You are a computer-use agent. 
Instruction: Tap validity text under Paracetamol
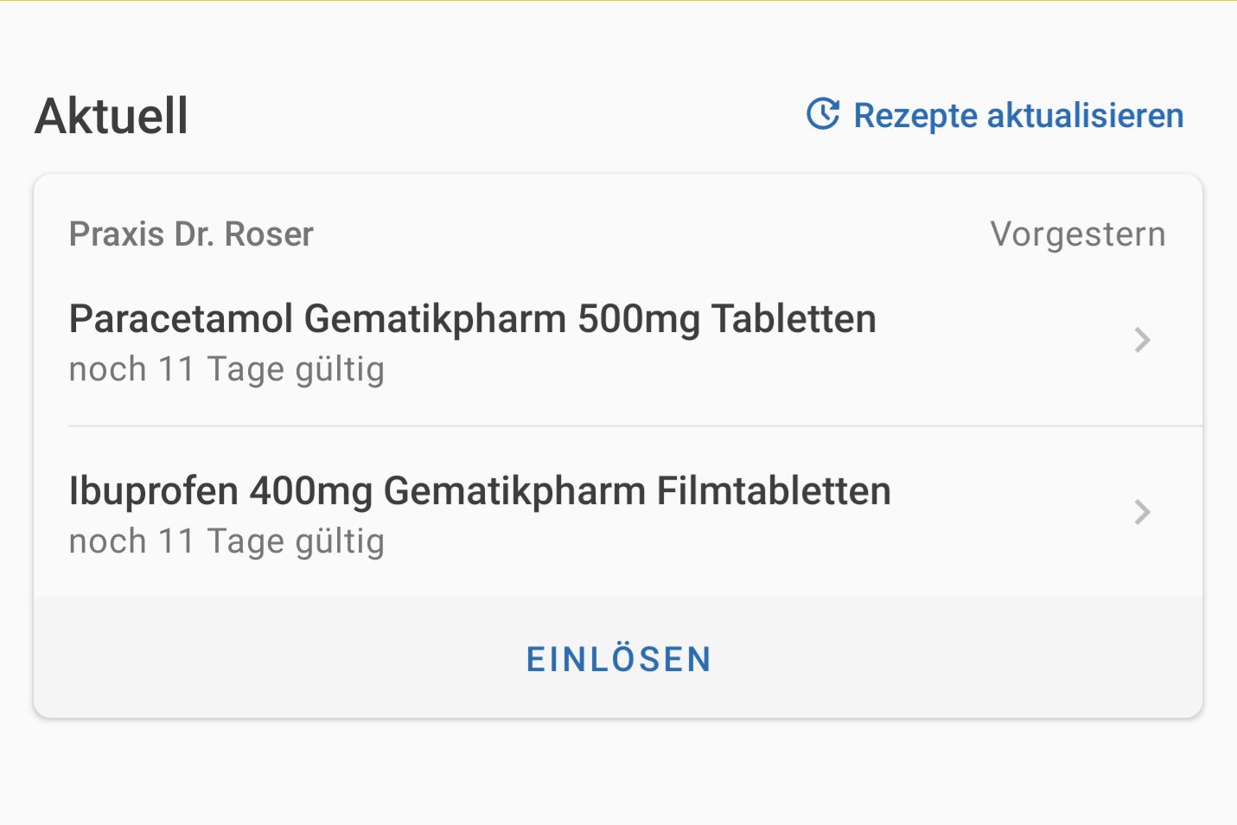[226, 369]
